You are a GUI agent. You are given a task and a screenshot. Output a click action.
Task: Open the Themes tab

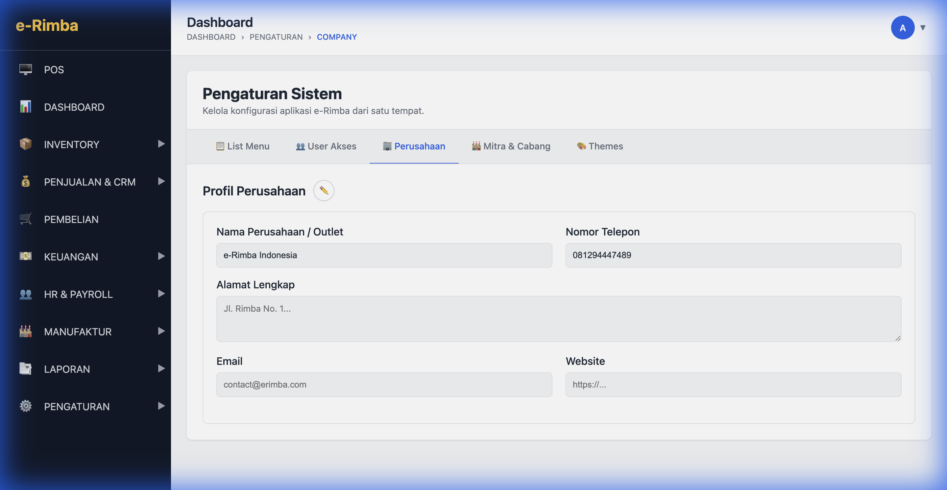point(600,146)
